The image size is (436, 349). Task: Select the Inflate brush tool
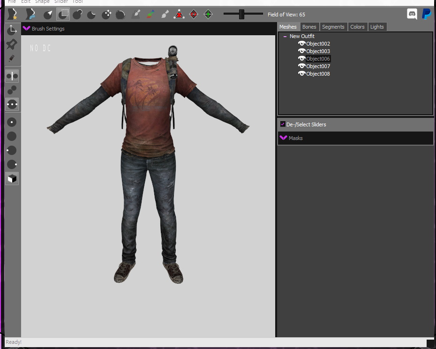coord(77,14)
